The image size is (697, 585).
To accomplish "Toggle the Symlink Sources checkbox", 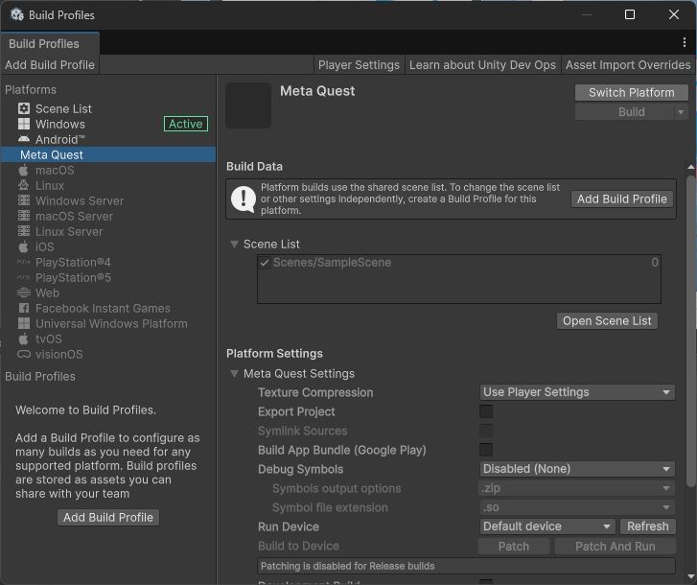I will [486, 431].
